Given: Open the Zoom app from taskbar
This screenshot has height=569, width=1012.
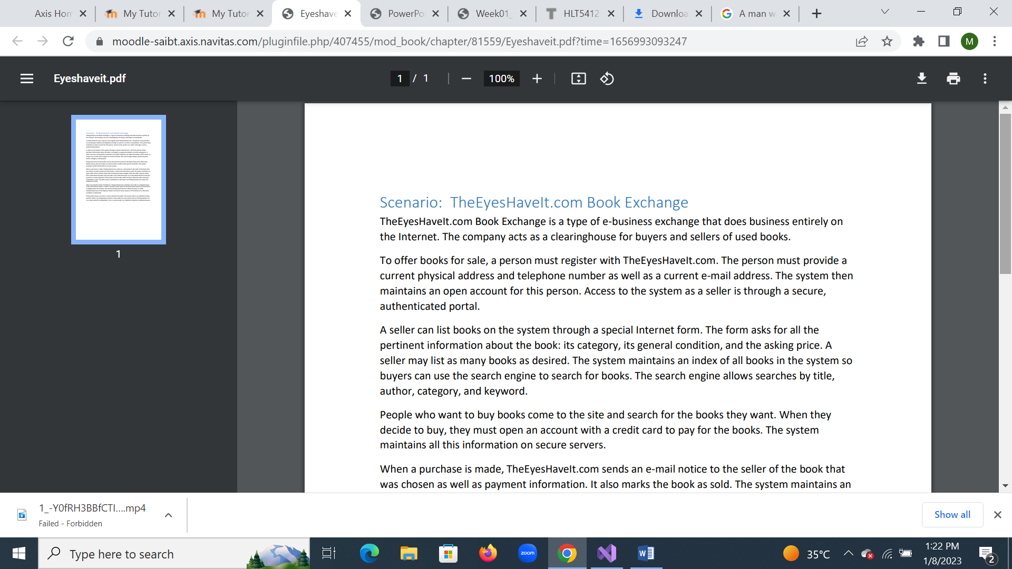Looking at the screenshot, I should (x=527, y=553).
